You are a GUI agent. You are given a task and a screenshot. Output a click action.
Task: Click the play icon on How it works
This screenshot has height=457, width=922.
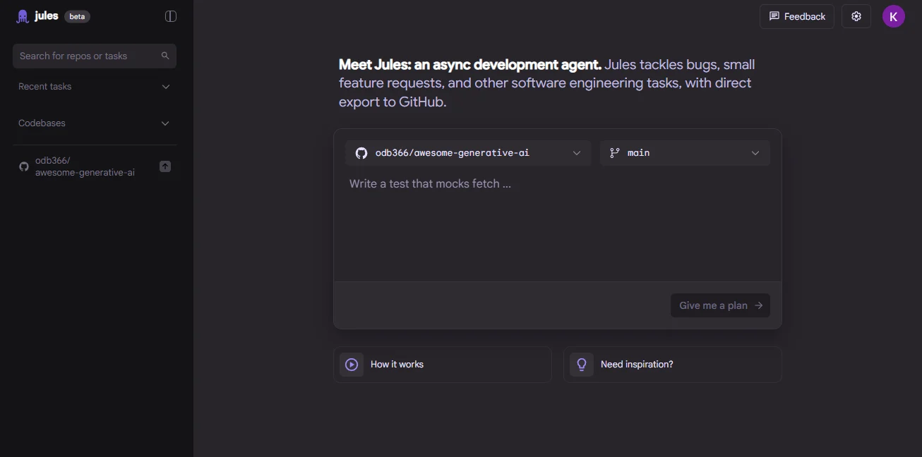[x=352, y=365]
